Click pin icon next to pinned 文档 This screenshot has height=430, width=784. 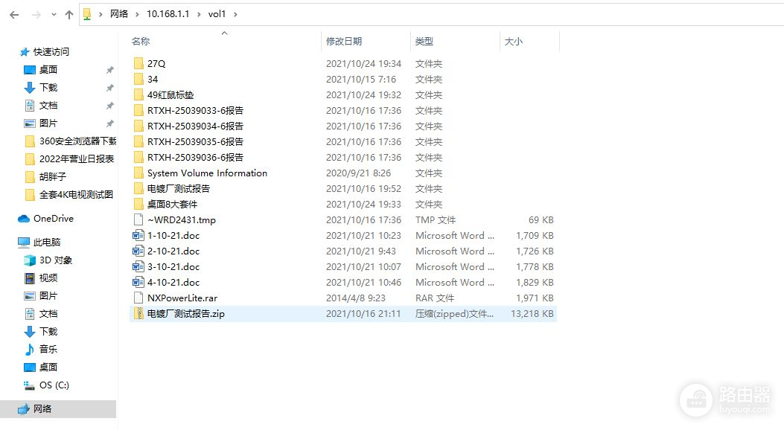110,106
